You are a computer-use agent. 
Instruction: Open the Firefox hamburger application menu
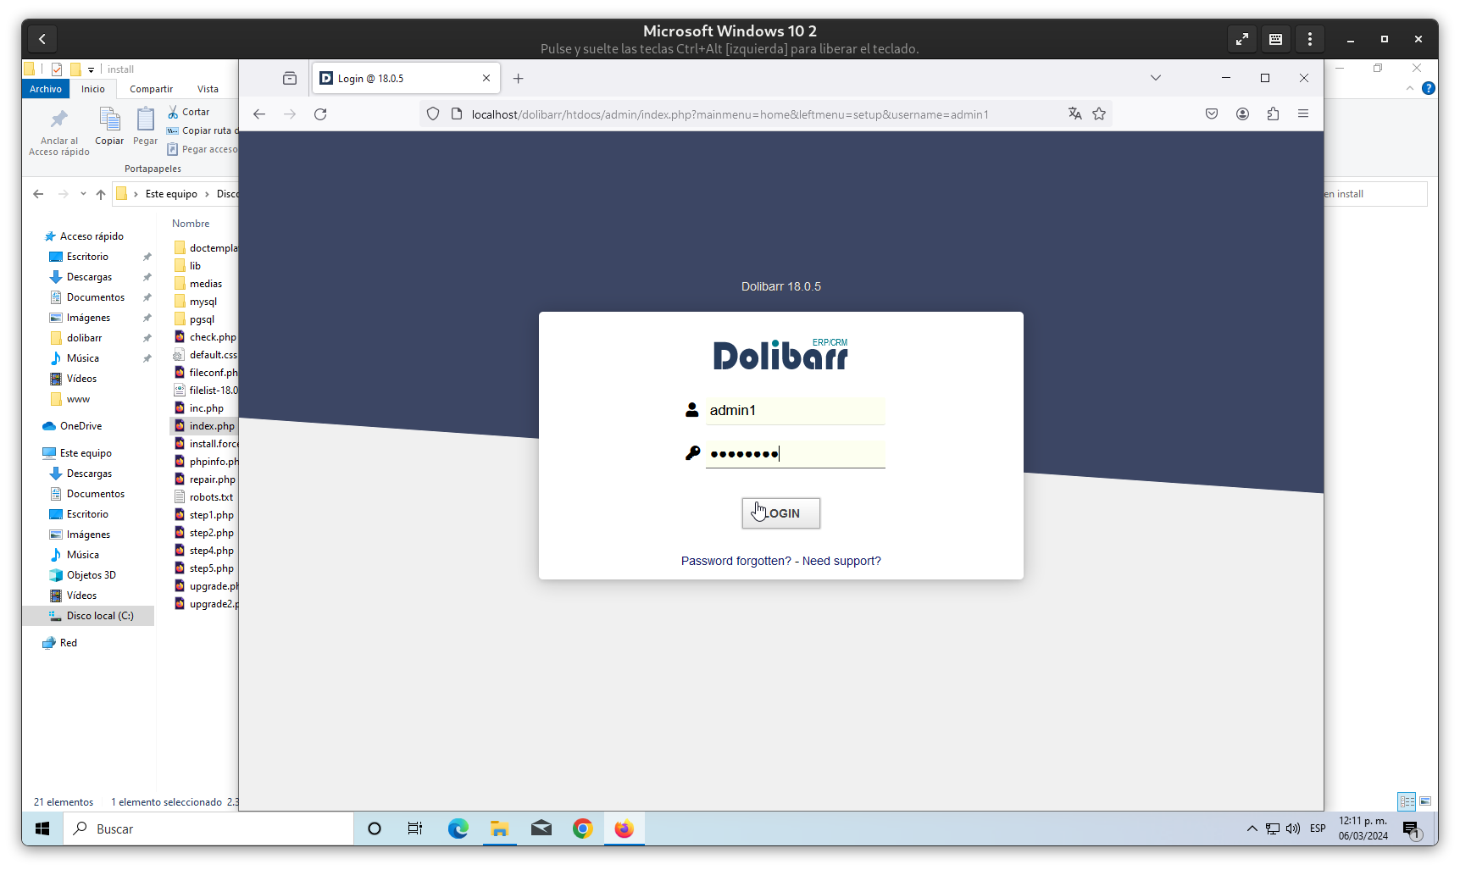1303,114
